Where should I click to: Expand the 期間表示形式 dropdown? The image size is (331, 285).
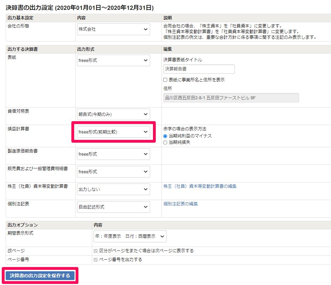coord(131,236)
